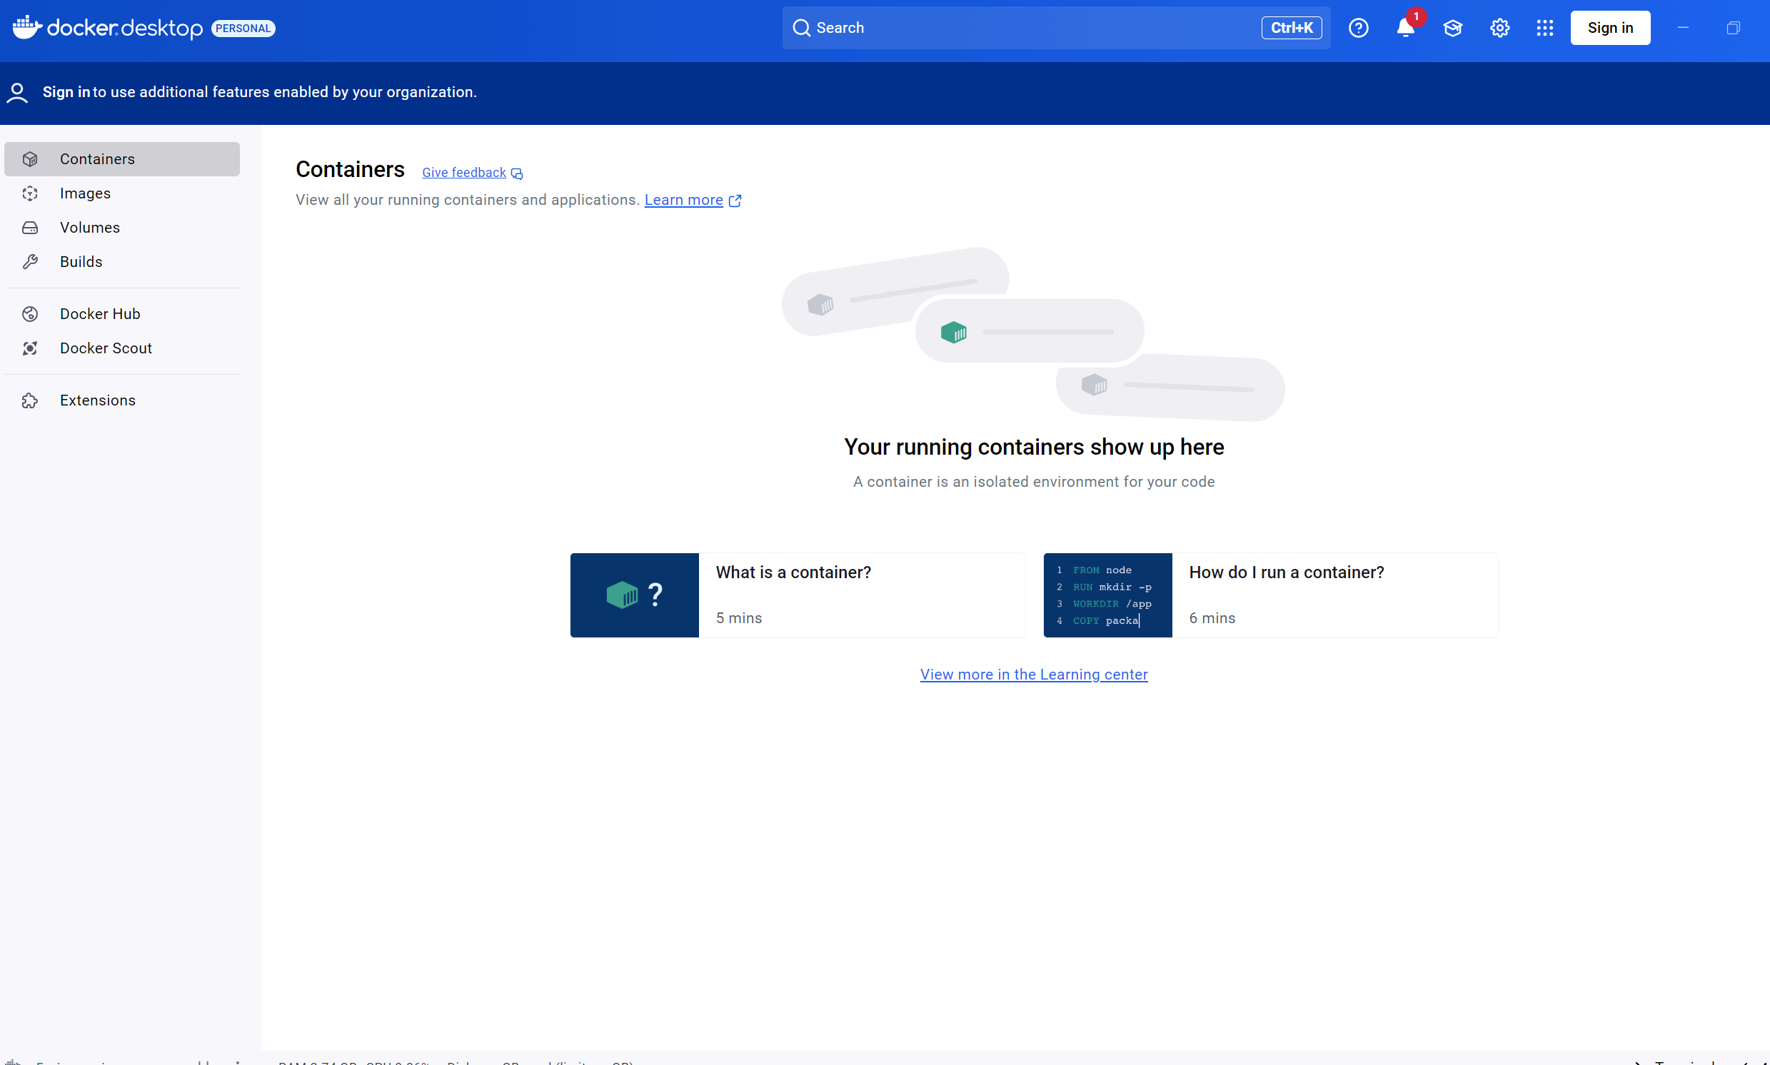Image resolution: width=1770 pixels, height=1065 pixels.
Task: Open Docker Scout from the sidebar
Action: [106, 348]
